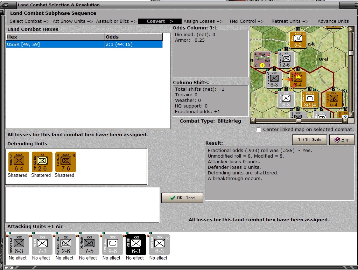Enable center linked map on selected combat
Viewport: 358px width, 270px height.
click(x=259, y=130)
